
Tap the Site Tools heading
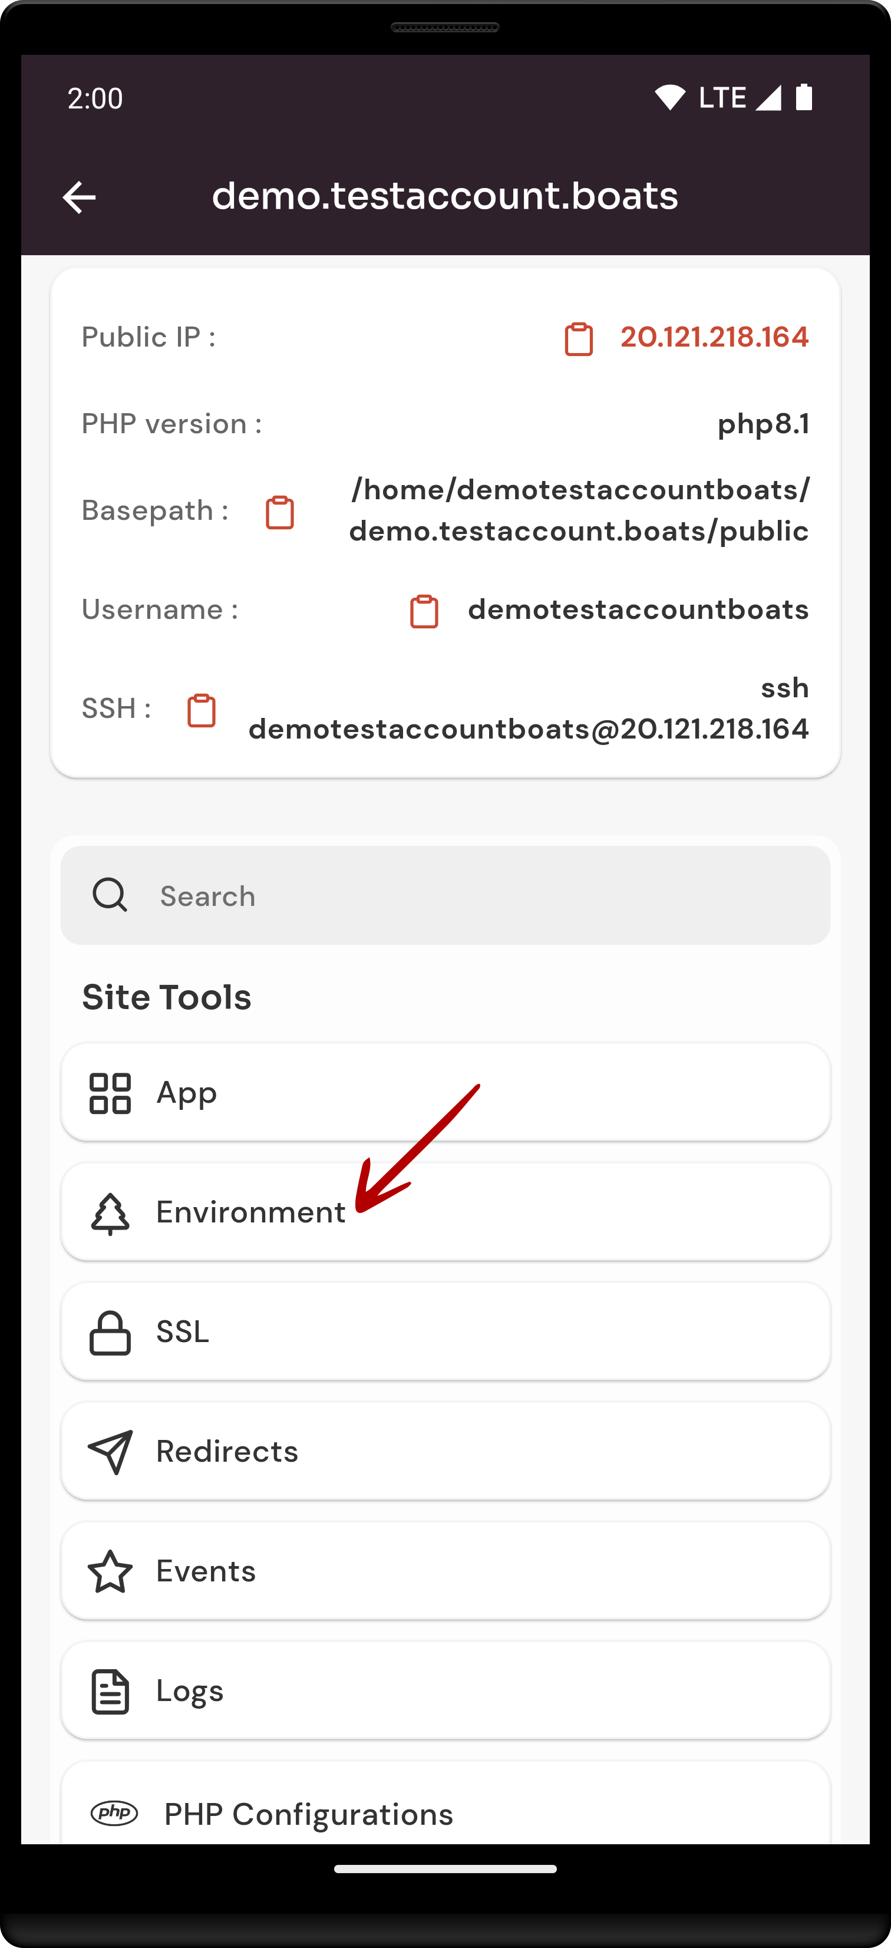click(x=166, y=997)
